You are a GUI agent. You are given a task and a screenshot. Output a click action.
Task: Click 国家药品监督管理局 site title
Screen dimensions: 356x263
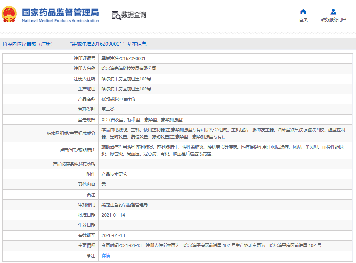[60, 12]
